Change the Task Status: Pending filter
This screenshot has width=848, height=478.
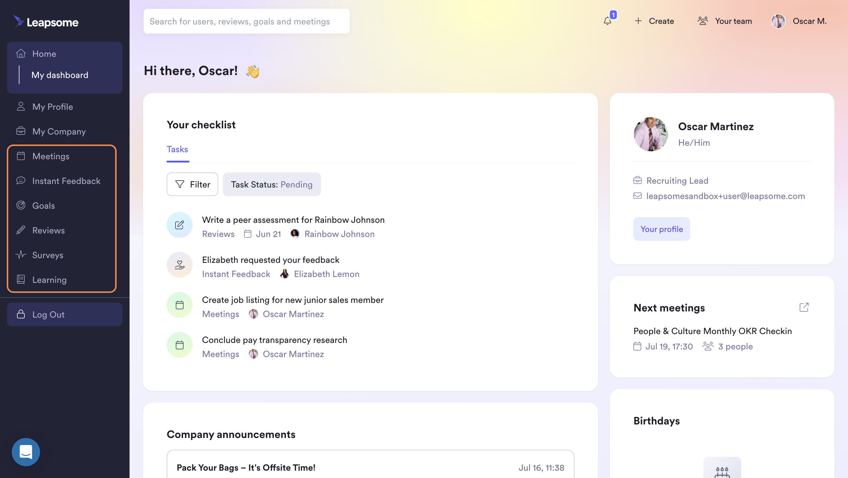pos(271,184)
